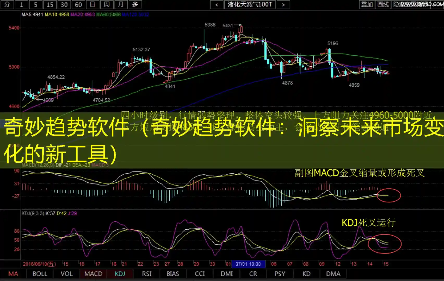The width and height of the screenshot is (444, 281).
Task: Click the D:42 value label
Action: (61, 213)
